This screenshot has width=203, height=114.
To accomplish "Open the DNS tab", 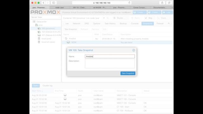I will tap(87, 23).
